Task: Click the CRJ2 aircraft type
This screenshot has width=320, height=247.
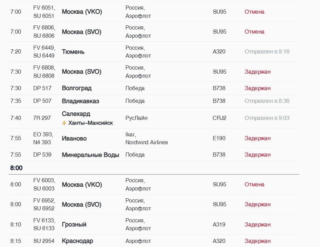Action: coord(219,118)
